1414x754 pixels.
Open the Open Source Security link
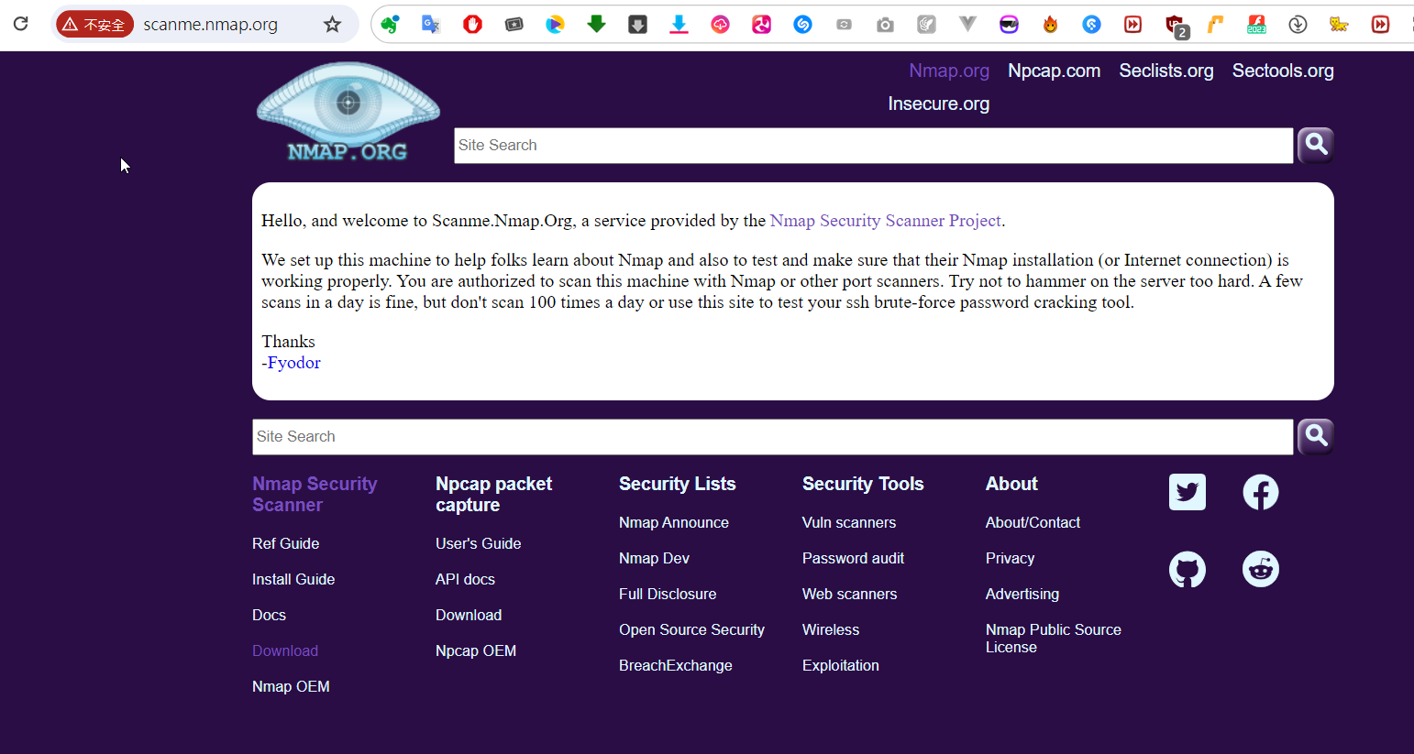coord(691,629)
